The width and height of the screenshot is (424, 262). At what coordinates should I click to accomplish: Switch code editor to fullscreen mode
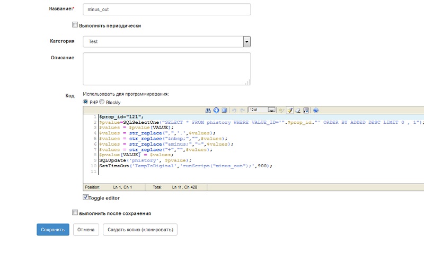225,110
